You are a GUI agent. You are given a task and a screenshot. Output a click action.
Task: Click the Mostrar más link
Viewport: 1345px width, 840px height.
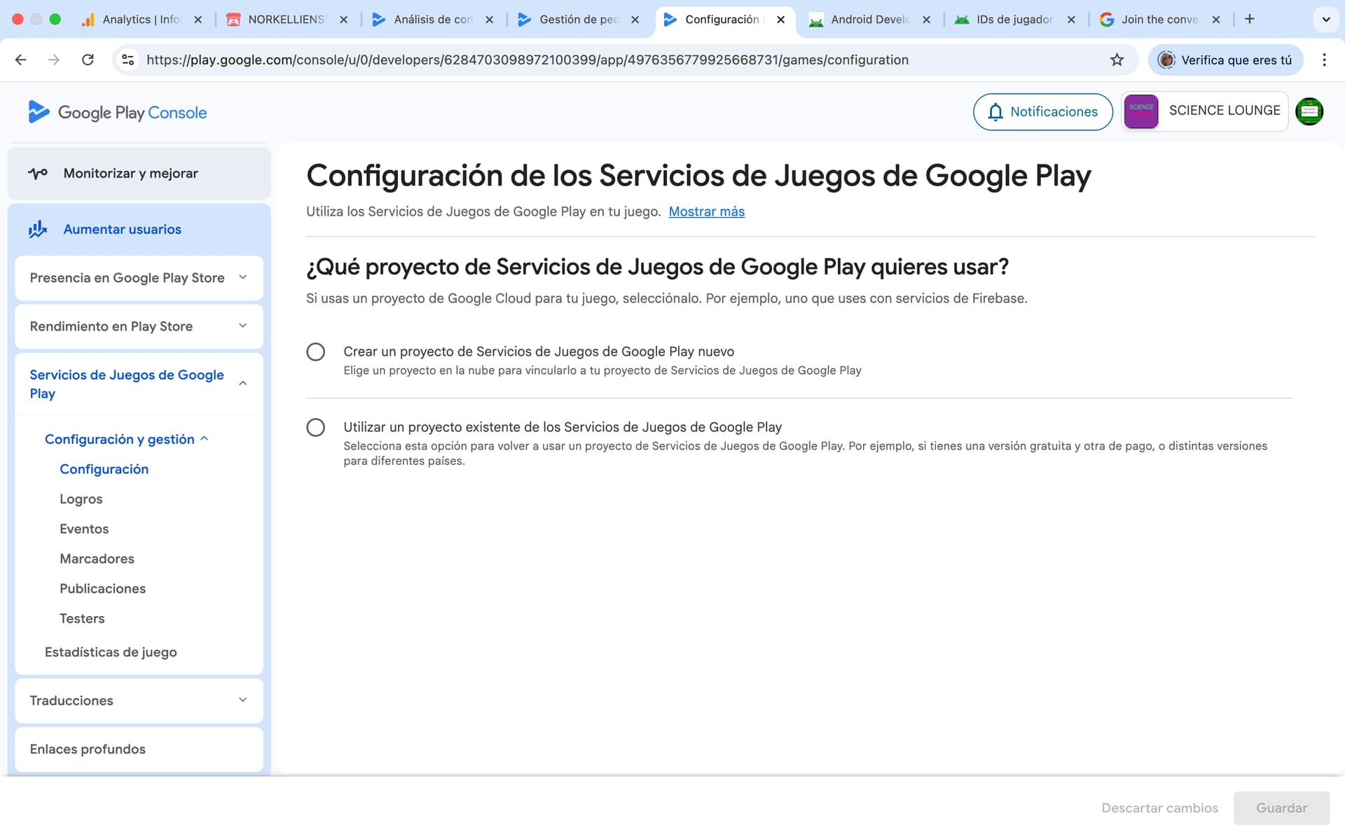706,211
